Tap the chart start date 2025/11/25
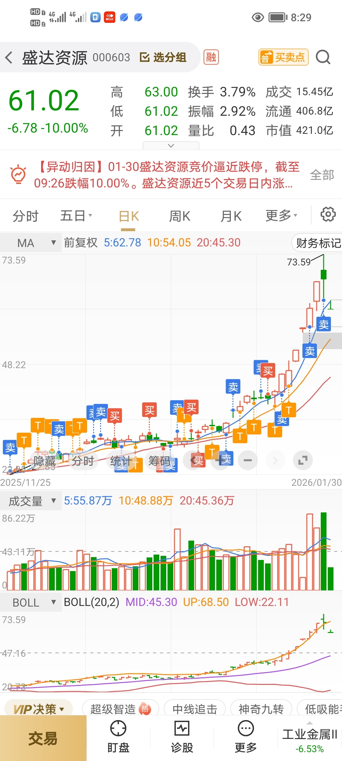This screenshot has width=342, height=761. click(25, 482)
